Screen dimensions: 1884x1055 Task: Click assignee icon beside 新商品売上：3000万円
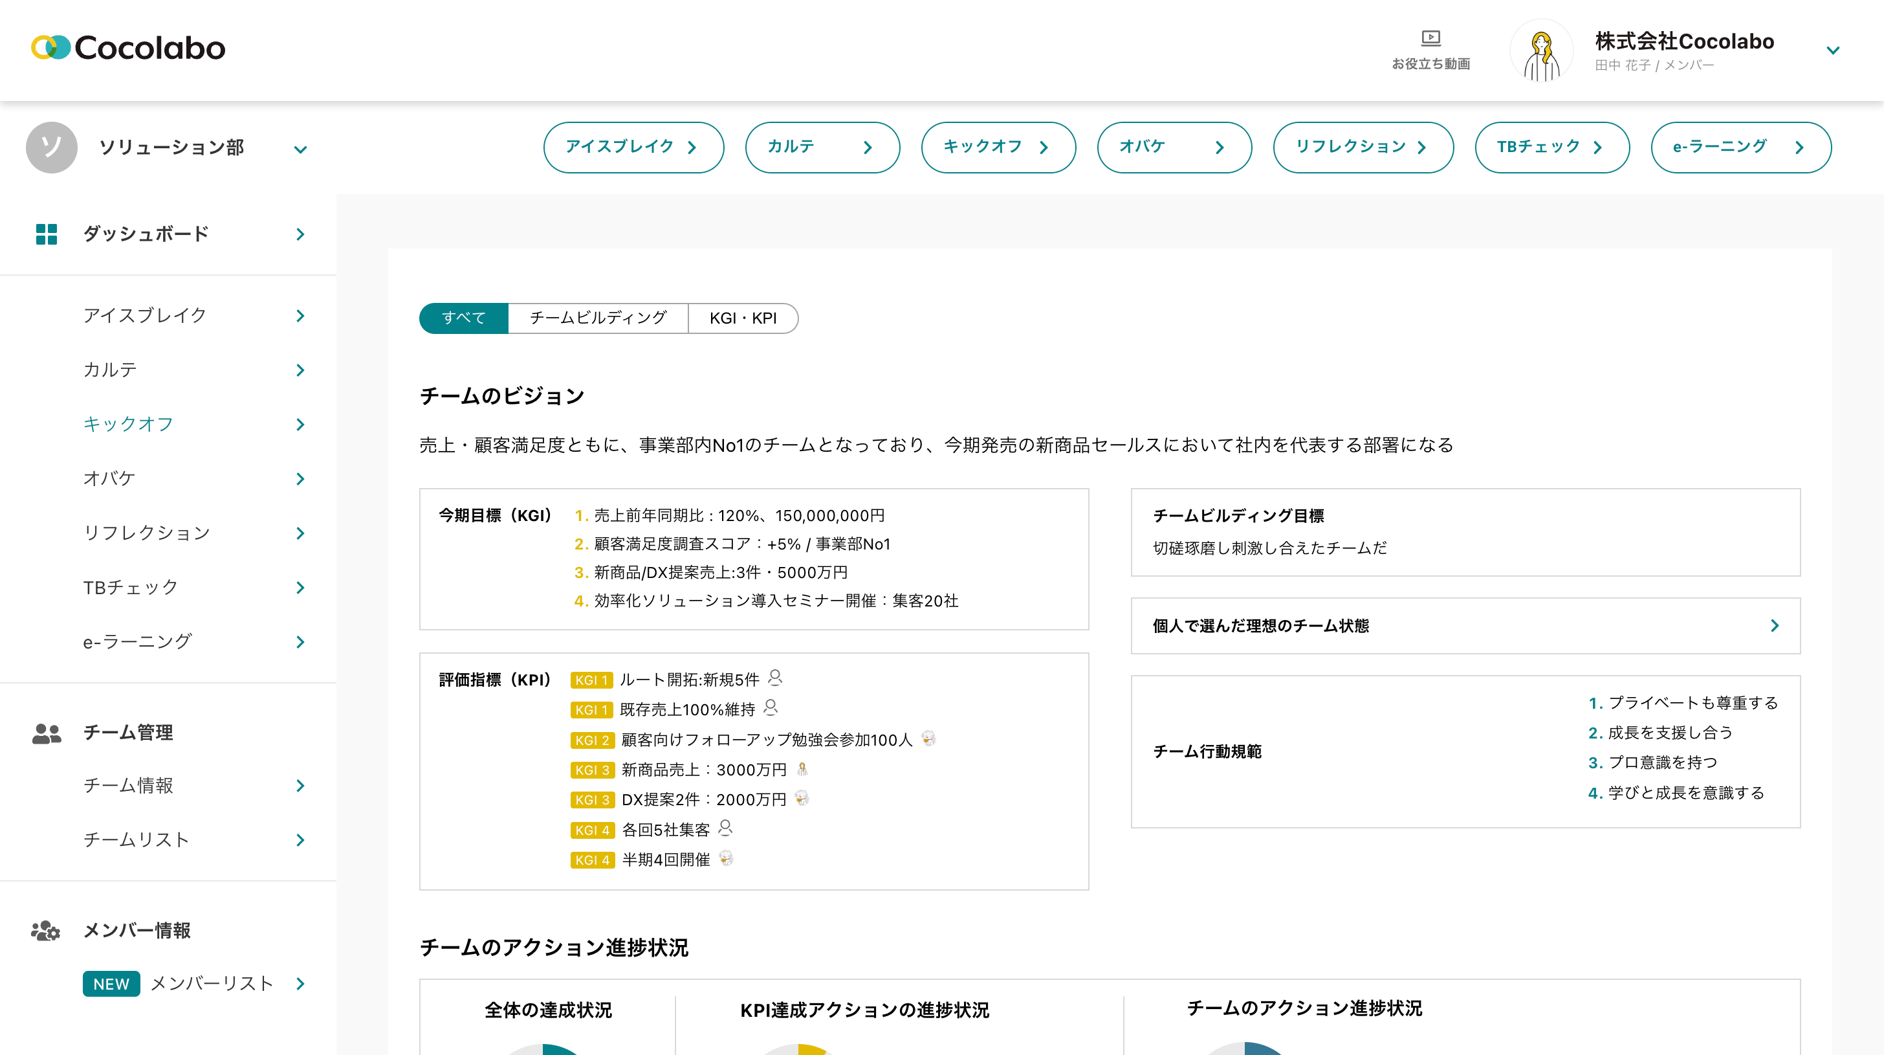pos(802,769)
